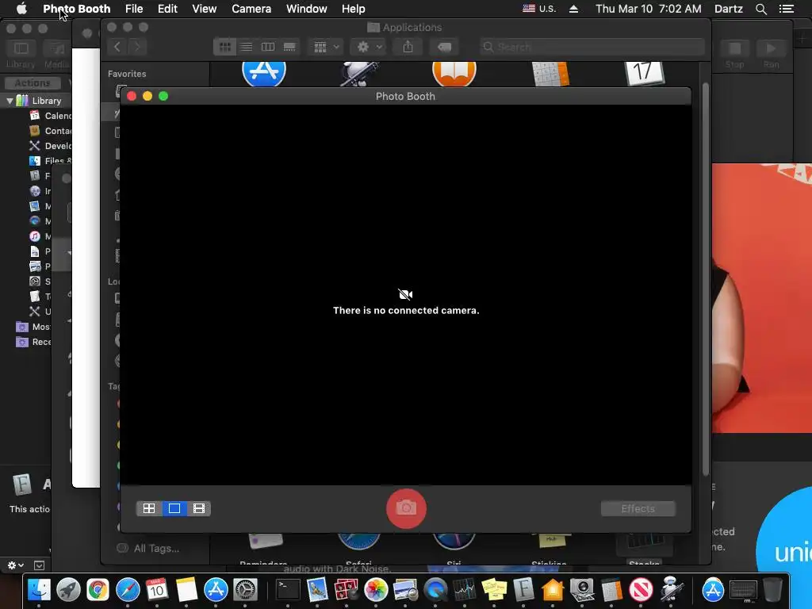The image size is (812, 609).
Task: Open Automator gear dropdown at bottom left
Action: pos(16,565)
